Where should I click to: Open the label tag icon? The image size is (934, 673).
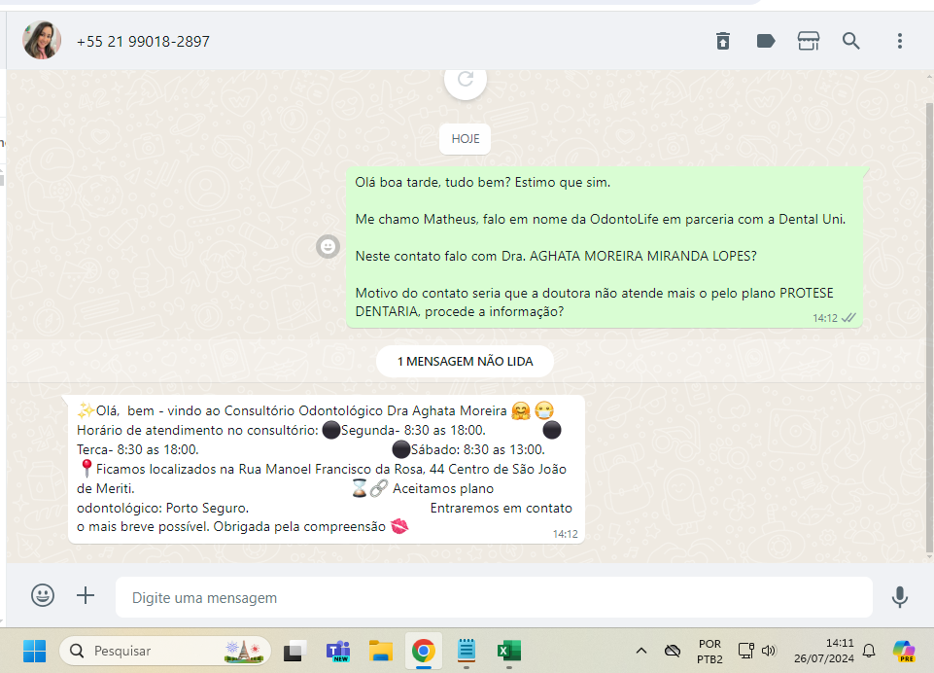tap(766, 41)
